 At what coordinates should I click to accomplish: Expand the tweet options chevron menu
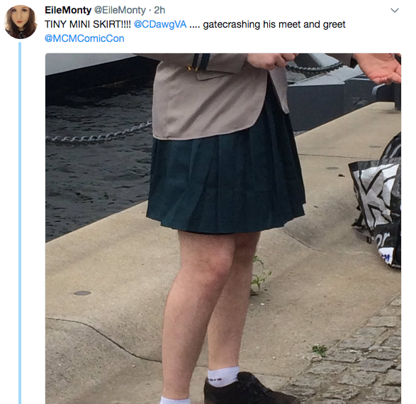pos(395,11)
